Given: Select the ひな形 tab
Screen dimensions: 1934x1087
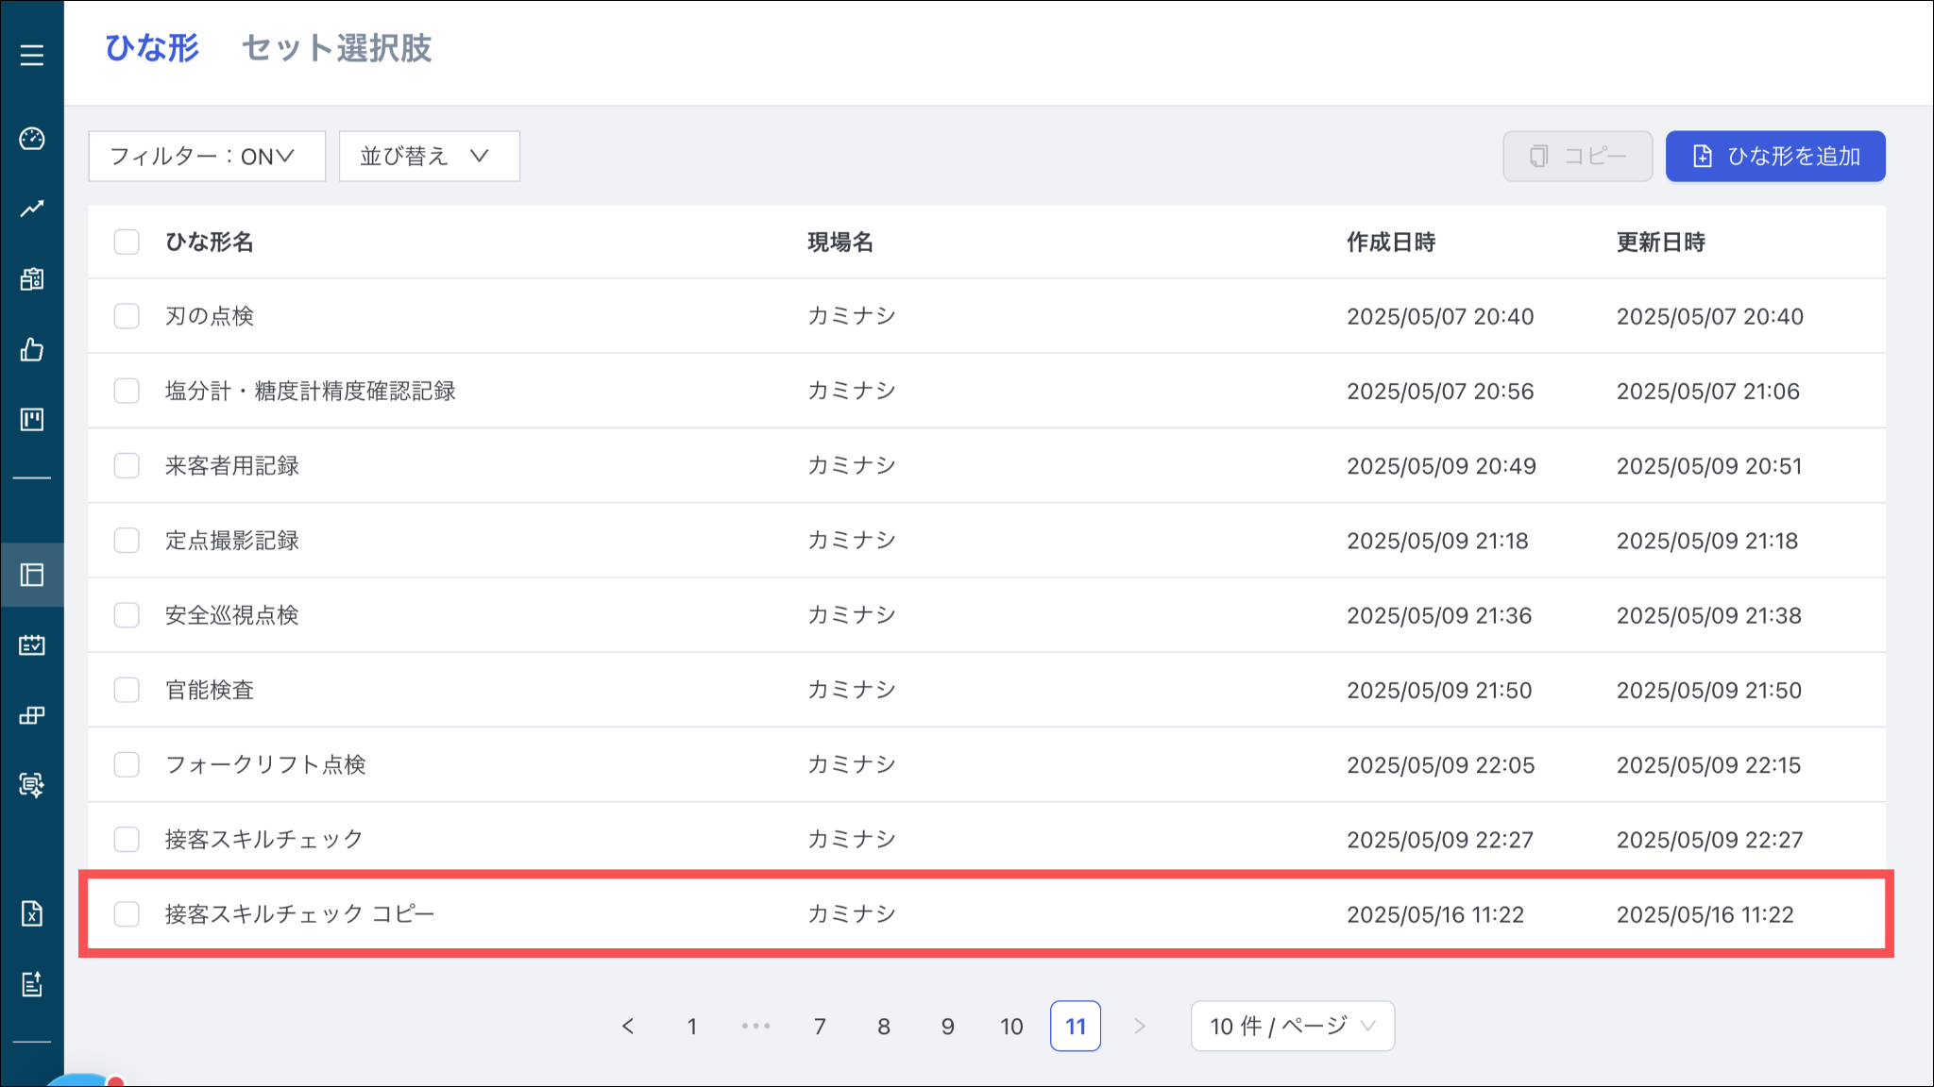Looking at the screenshot, I should tap(152, 47).
